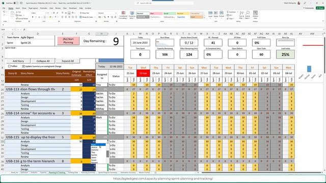Apply the yellow fill color bucket

(50, 17)
